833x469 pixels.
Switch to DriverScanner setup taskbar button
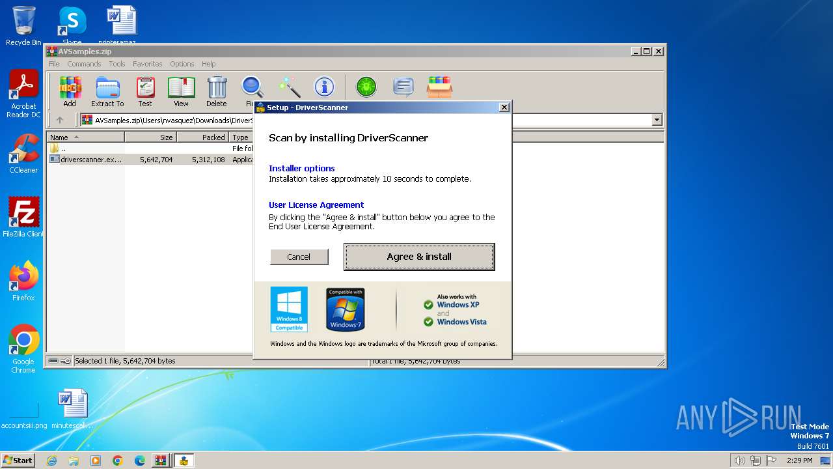click(184, 461)
